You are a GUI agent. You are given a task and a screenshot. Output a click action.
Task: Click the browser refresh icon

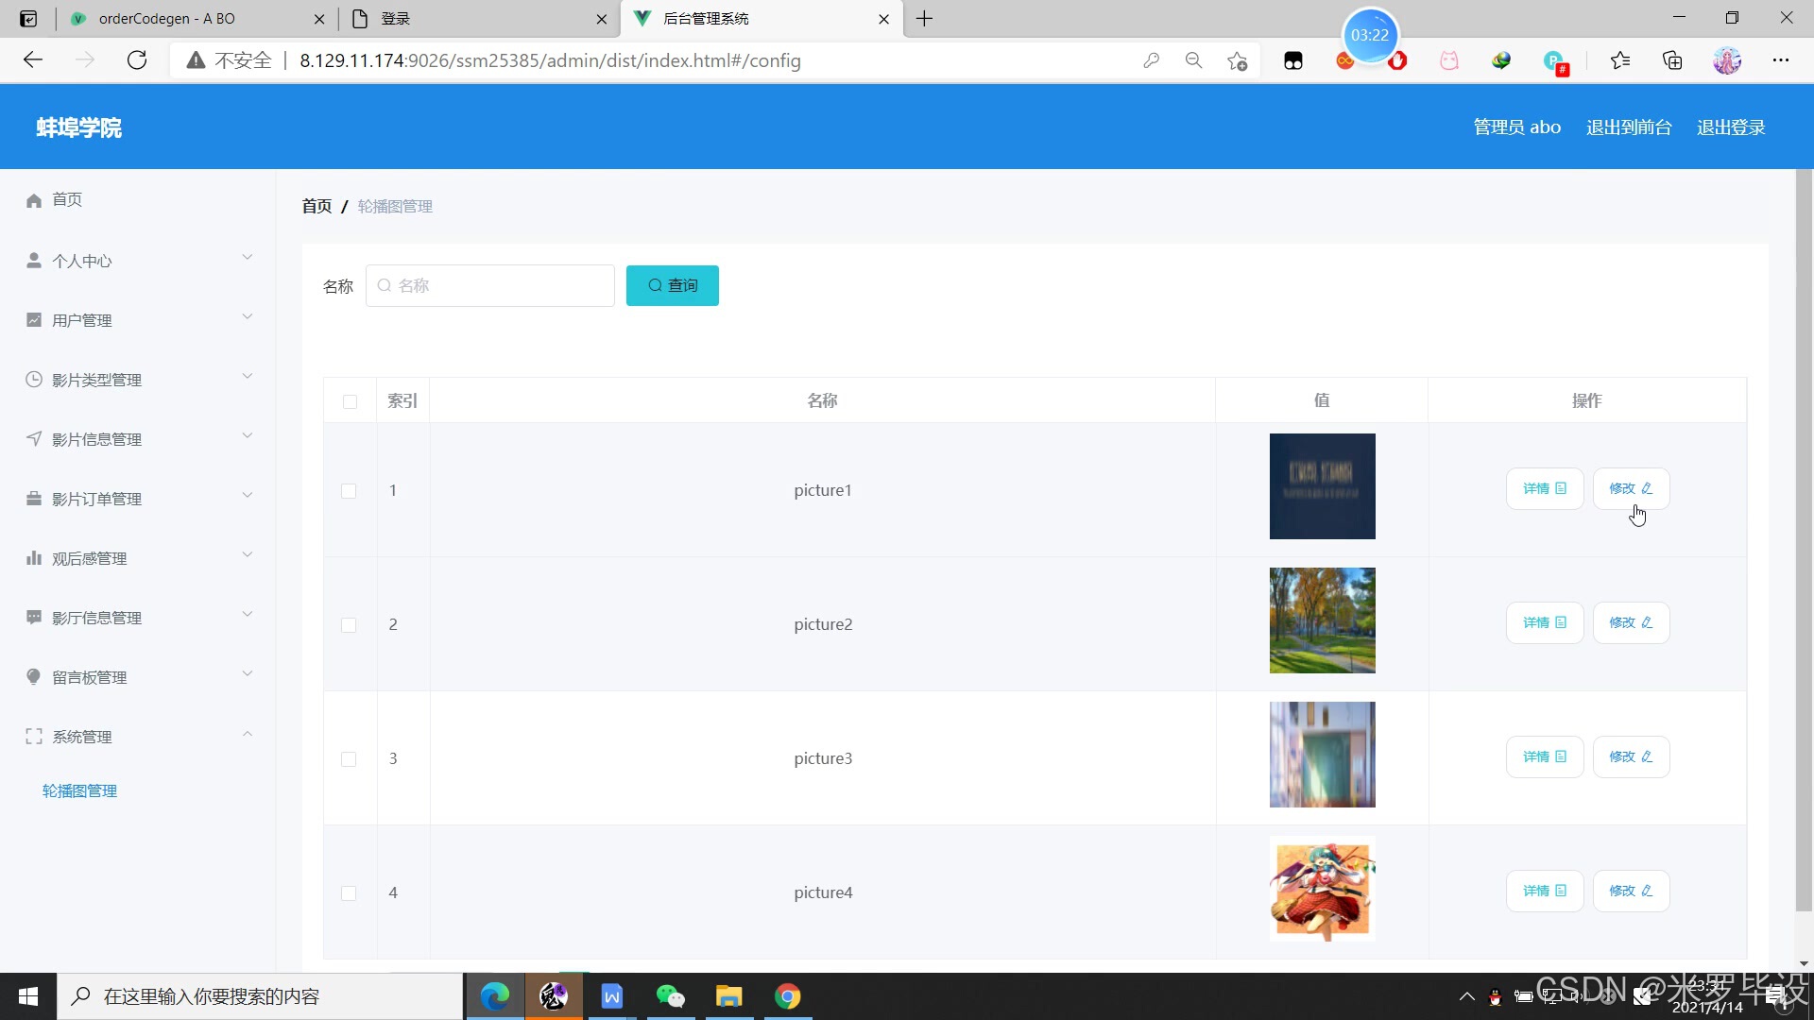tap(137, 60)
